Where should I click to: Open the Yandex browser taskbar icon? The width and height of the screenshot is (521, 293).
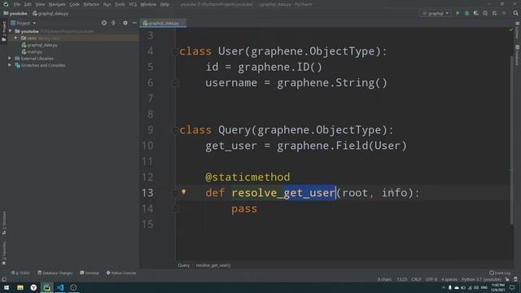pos(33,287)
